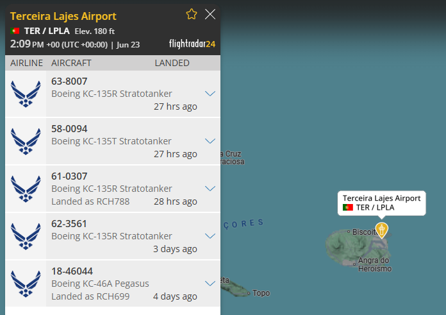
Task: Sort by the LANDED column header
Action: point(172,63)
